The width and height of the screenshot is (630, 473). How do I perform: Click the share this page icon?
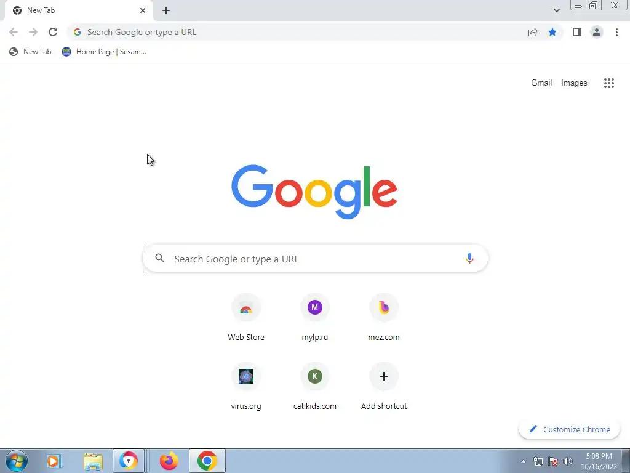[533, 32]
